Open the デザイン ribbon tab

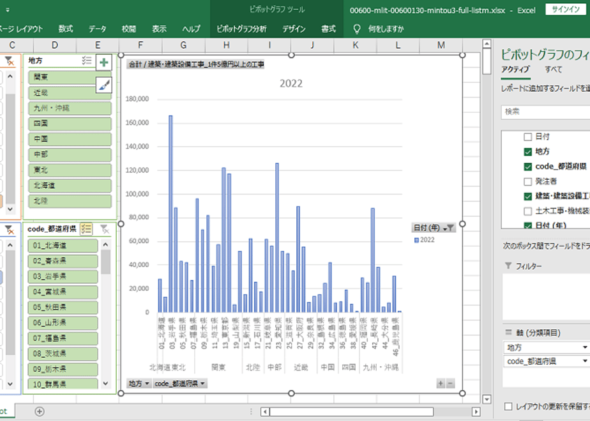pyautogui.click(x=294, y=29)
